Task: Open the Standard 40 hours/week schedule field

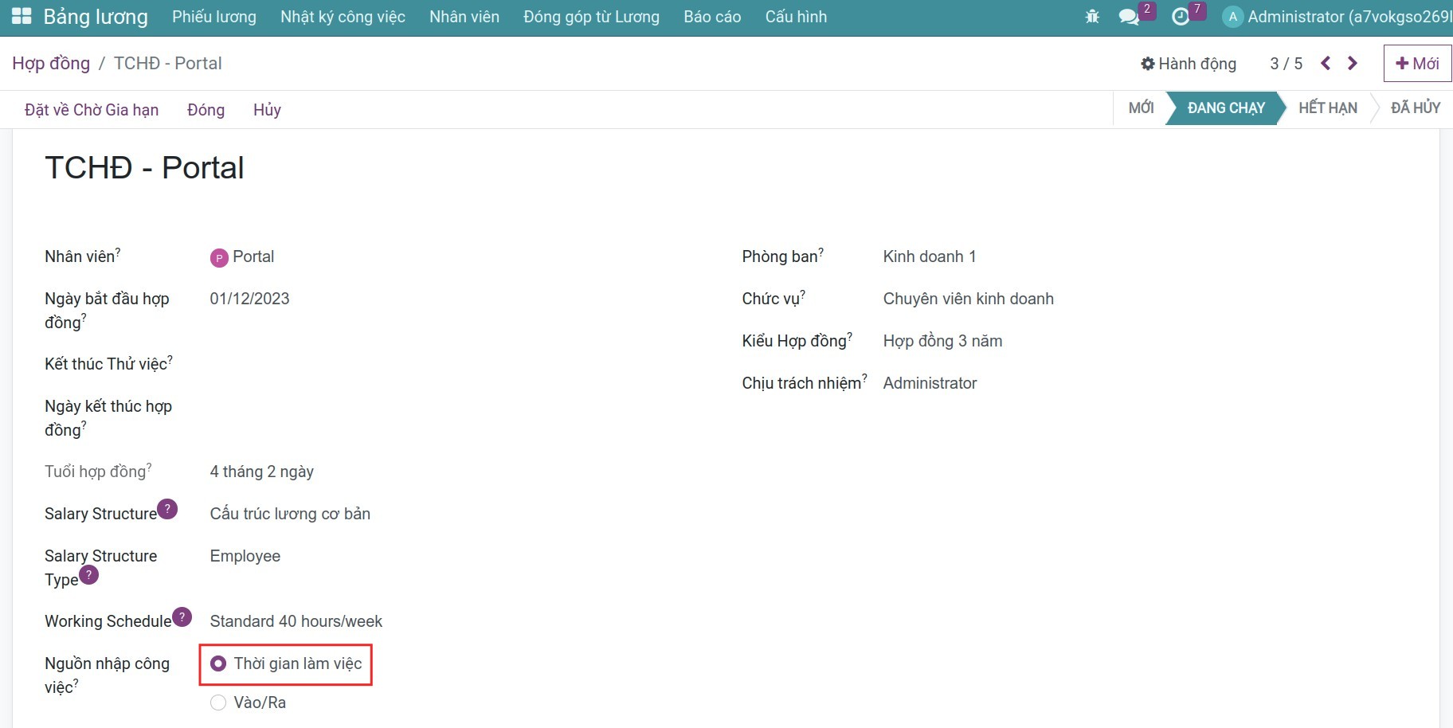Action: (296, 621)
